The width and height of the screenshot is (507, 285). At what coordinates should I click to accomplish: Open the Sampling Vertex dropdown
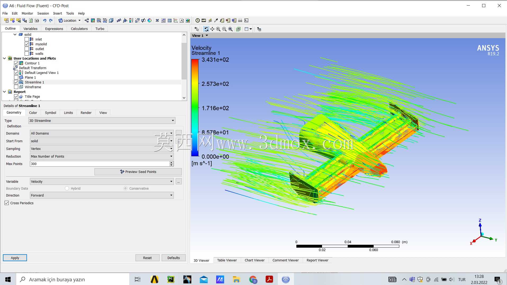(102, 149)
